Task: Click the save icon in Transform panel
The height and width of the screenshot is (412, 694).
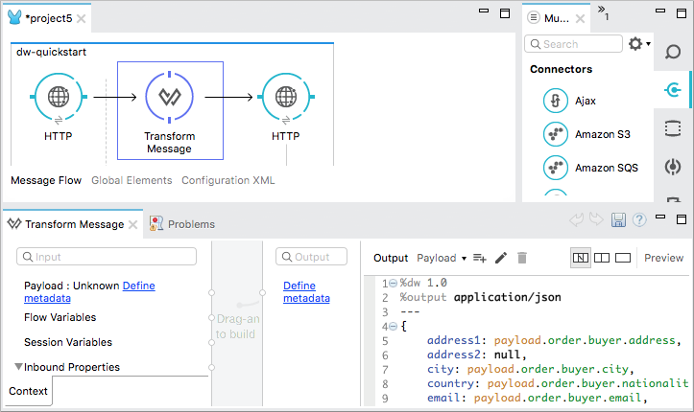Action: [619, 221]
